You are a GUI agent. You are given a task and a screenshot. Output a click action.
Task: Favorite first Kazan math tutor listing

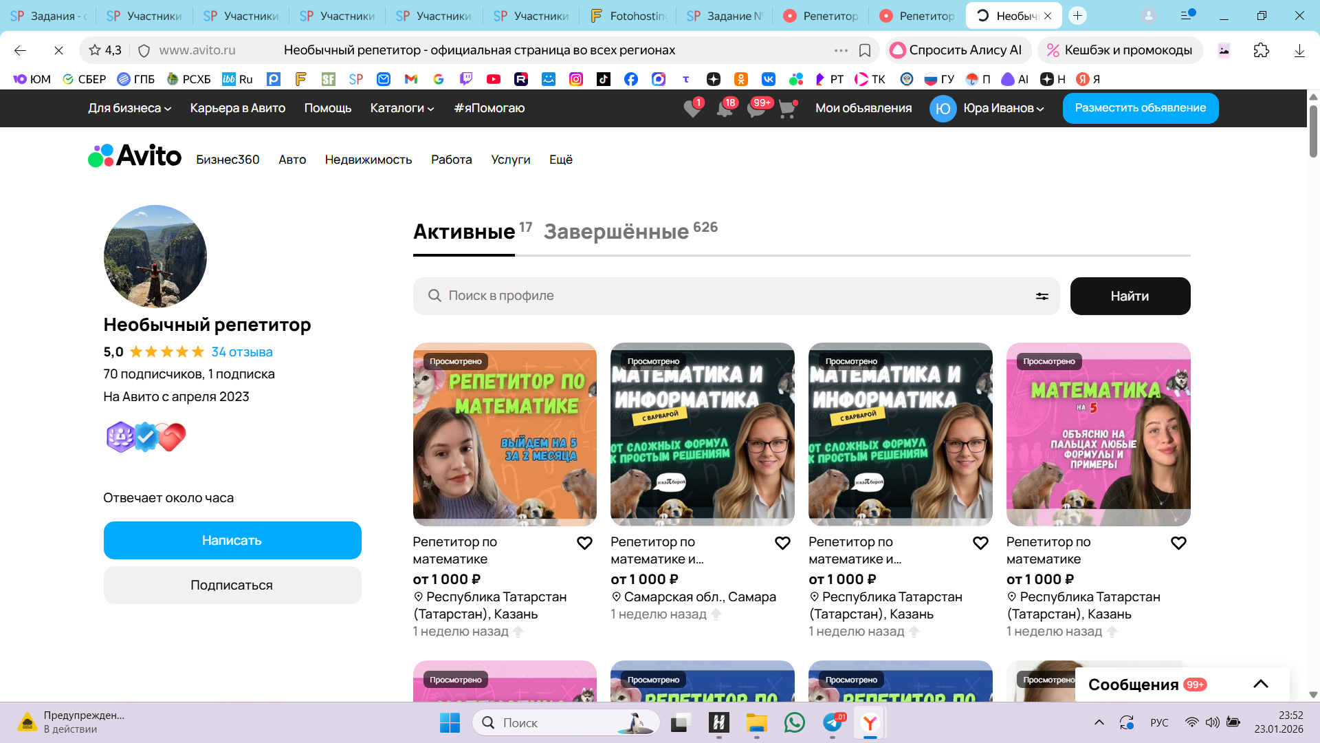[584, 543]
